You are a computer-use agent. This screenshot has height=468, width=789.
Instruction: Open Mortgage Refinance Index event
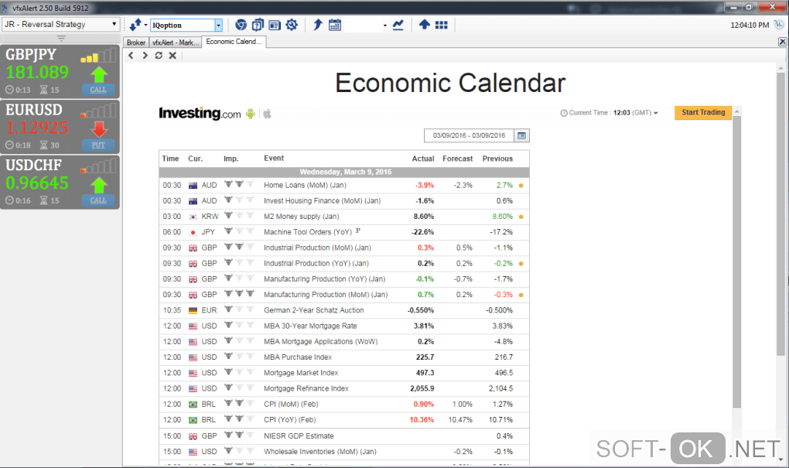[306, 388]
